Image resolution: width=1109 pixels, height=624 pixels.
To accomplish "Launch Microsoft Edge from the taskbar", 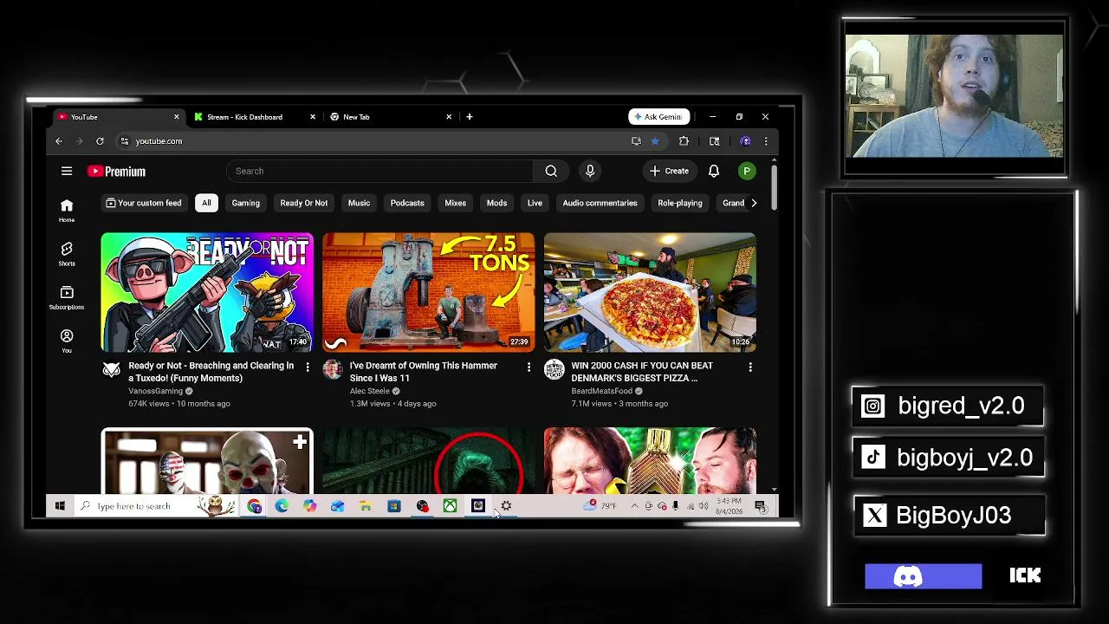I will coord(282,506).
